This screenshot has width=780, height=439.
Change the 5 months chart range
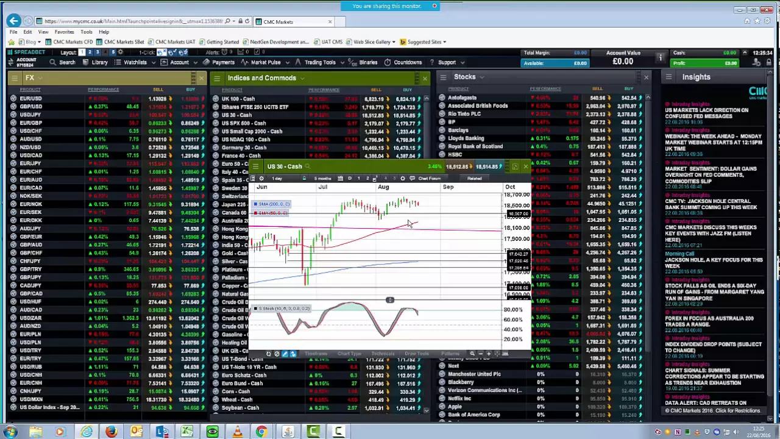(x=323, y=179)
